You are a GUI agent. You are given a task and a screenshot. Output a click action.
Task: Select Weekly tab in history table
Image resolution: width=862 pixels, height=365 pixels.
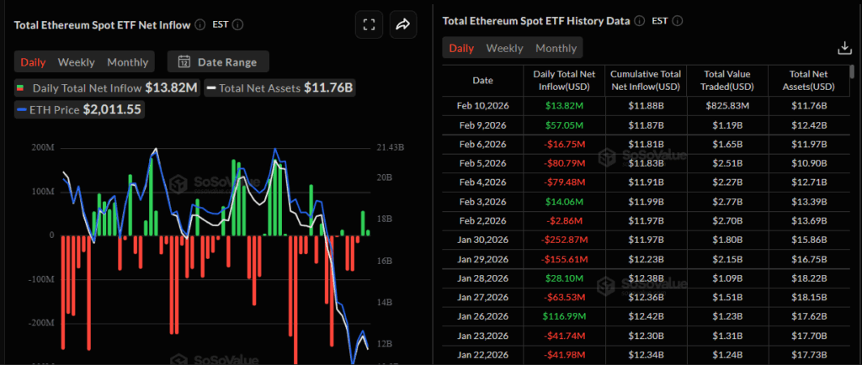tap(504, 48)
